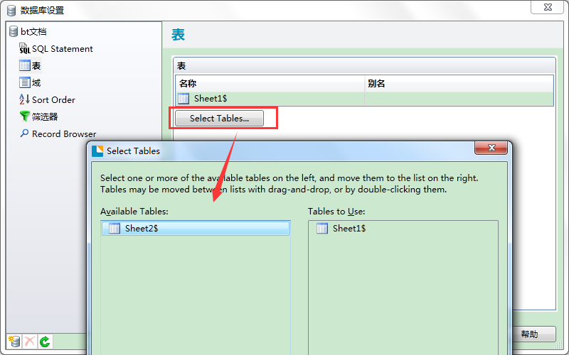Click Sheet1$ table icon in Tables to Use

tap(322, 228)
